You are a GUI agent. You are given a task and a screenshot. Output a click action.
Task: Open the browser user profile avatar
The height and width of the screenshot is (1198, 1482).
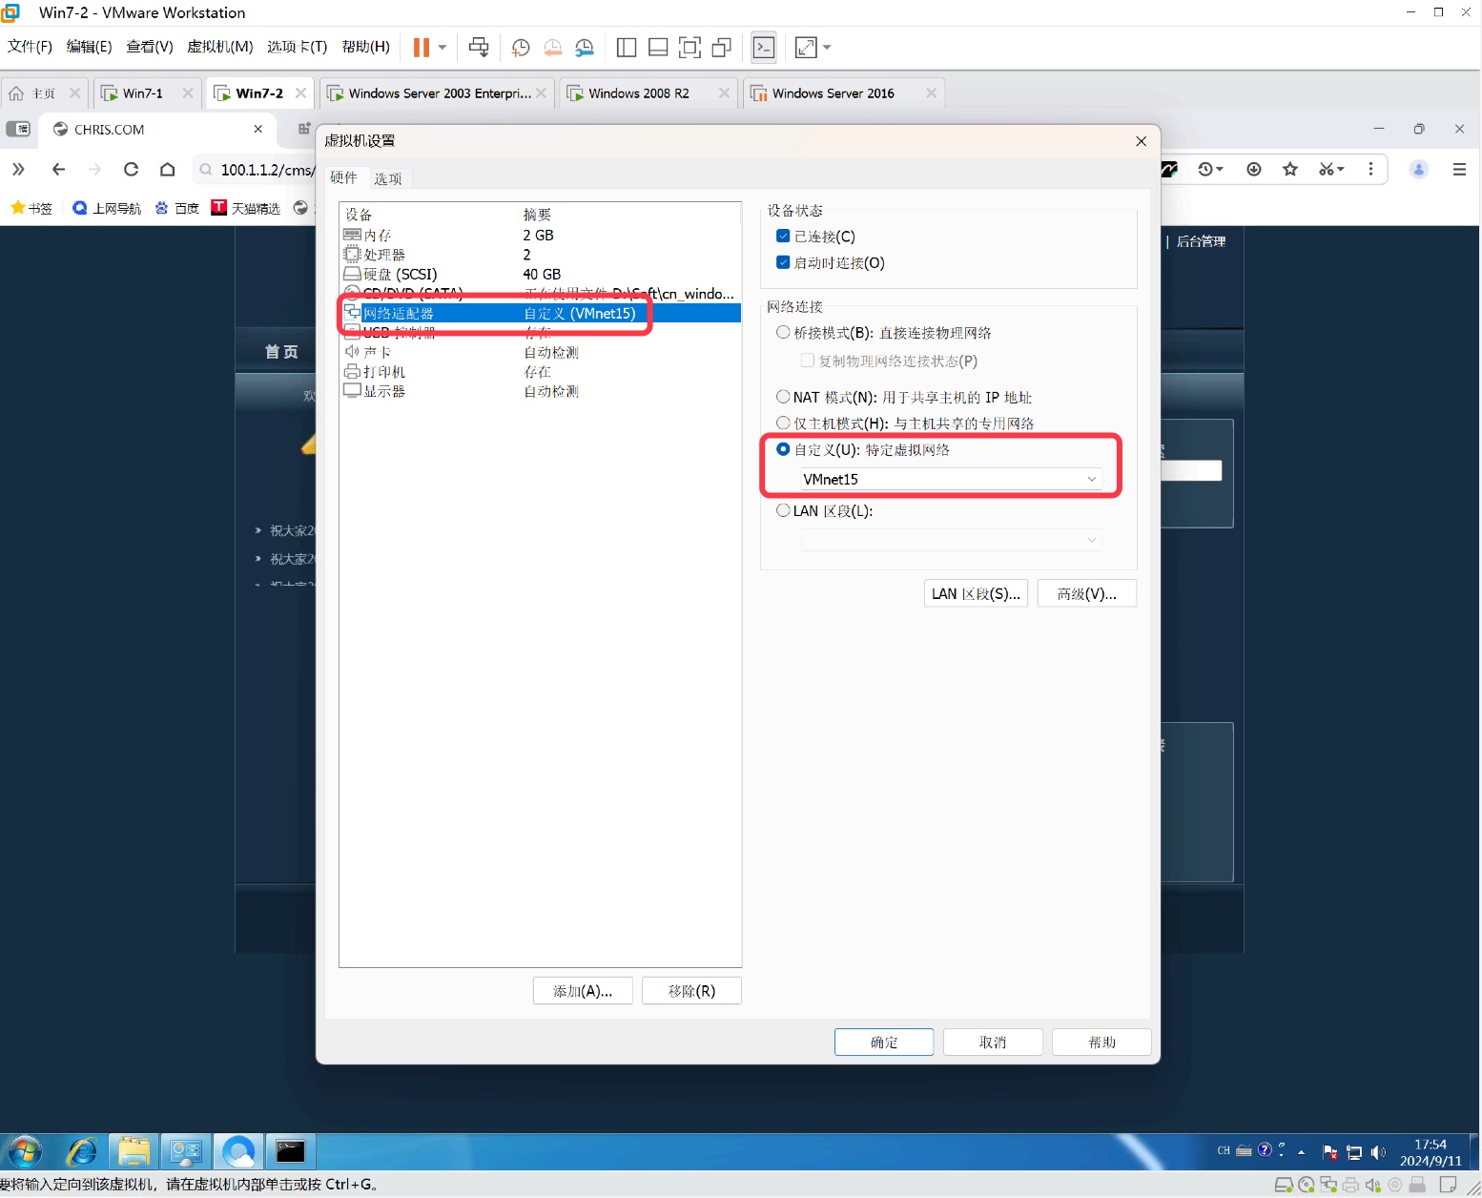[x=1419, y=169]
